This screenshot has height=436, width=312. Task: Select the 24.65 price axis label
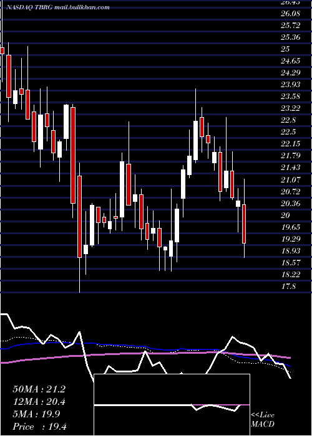tap(291, 61)
